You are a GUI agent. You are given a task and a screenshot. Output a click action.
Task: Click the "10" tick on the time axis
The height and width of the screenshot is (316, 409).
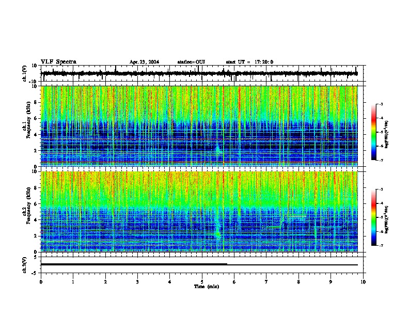tap(363, 282)
